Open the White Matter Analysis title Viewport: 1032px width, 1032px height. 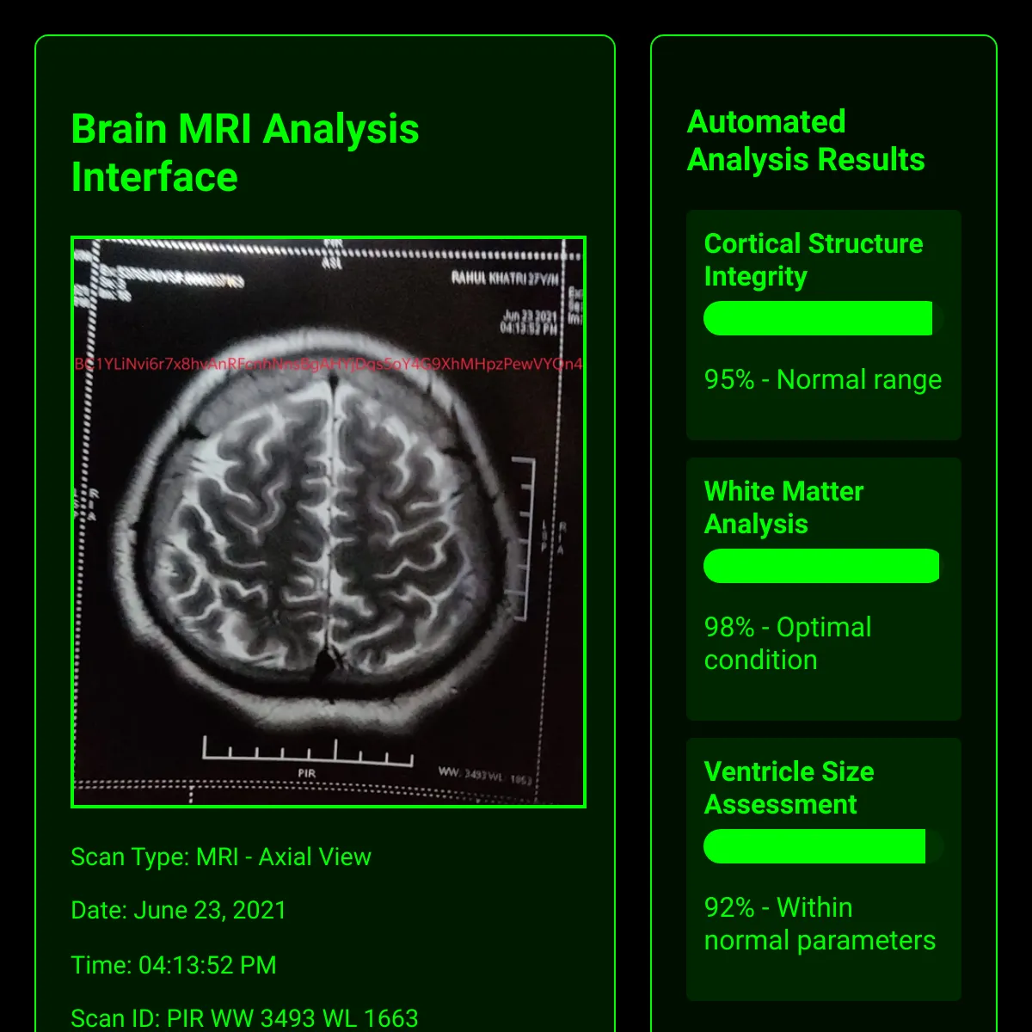(783, 507)
